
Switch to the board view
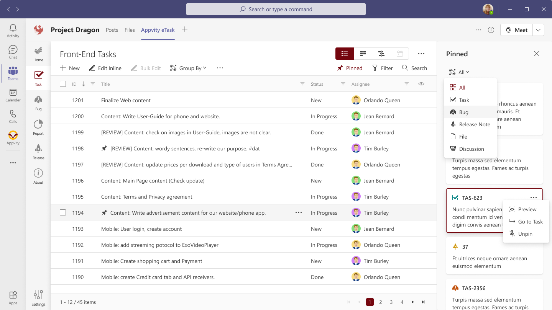363,54
